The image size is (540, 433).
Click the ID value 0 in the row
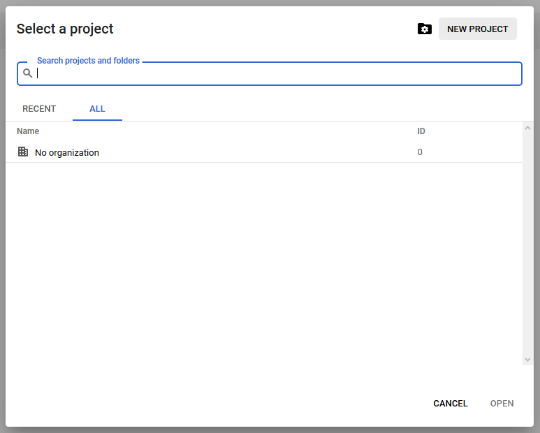(420, 152)
